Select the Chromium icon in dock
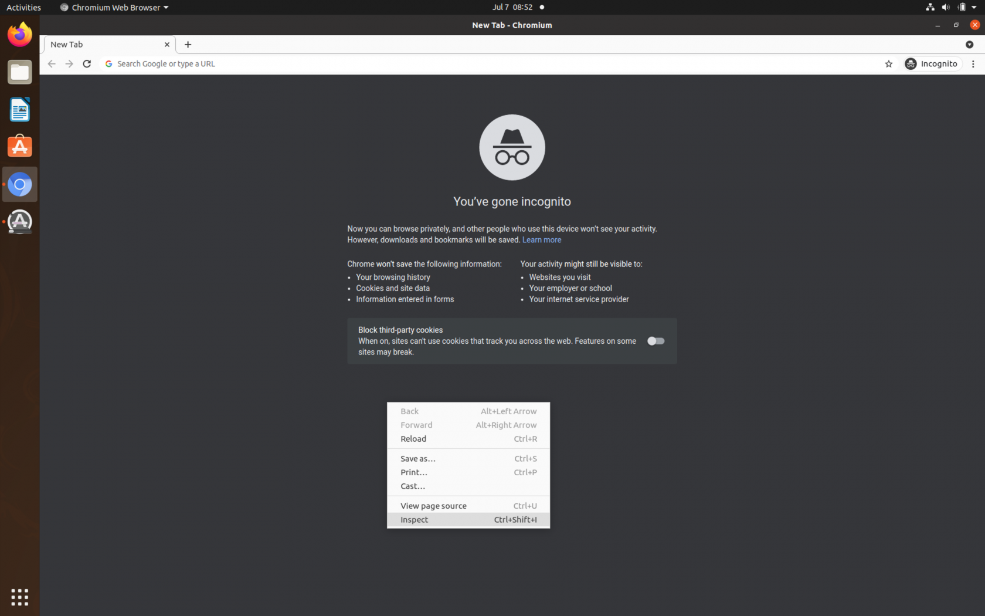The width and height of the screenshot is (985, 616). (19, 184)
